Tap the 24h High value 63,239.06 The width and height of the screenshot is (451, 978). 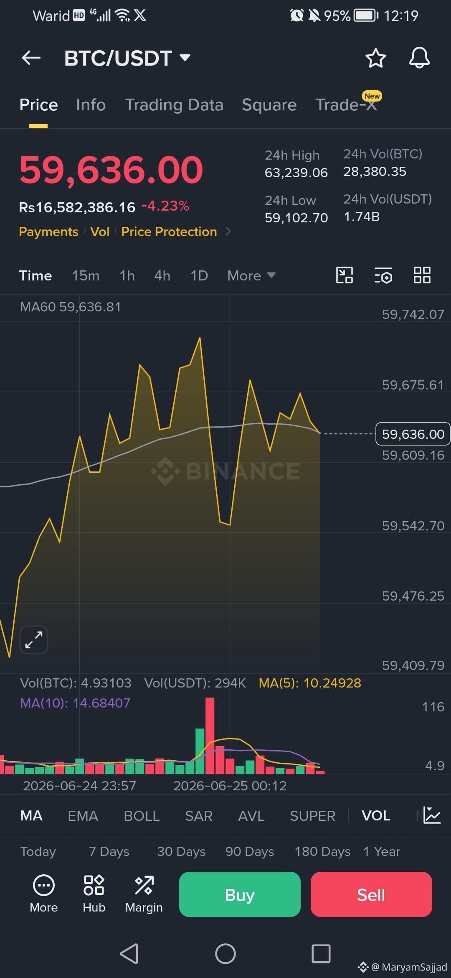coord(296,173)
